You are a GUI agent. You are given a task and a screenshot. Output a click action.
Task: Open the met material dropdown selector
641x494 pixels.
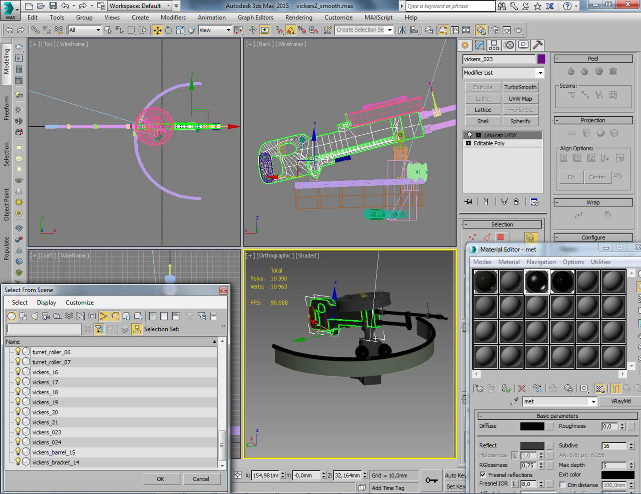(x=596, y=401)
